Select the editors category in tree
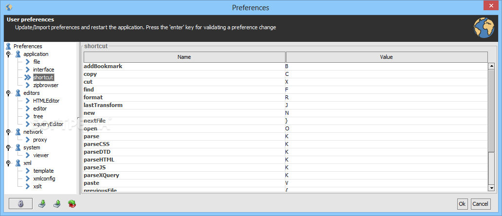 [x=31, y=93]
